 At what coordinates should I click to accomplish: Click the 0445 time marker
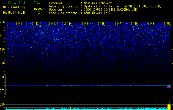click(85, 24)
